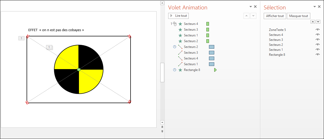Click motion path icon of Secteurs 4
Viewport: 324px width, 139px height.
(x=180, y=58)
